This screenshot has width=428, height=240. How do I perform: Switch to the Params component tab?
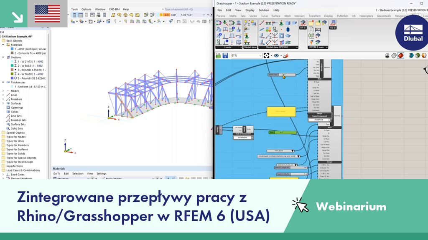tap(221, 16)
